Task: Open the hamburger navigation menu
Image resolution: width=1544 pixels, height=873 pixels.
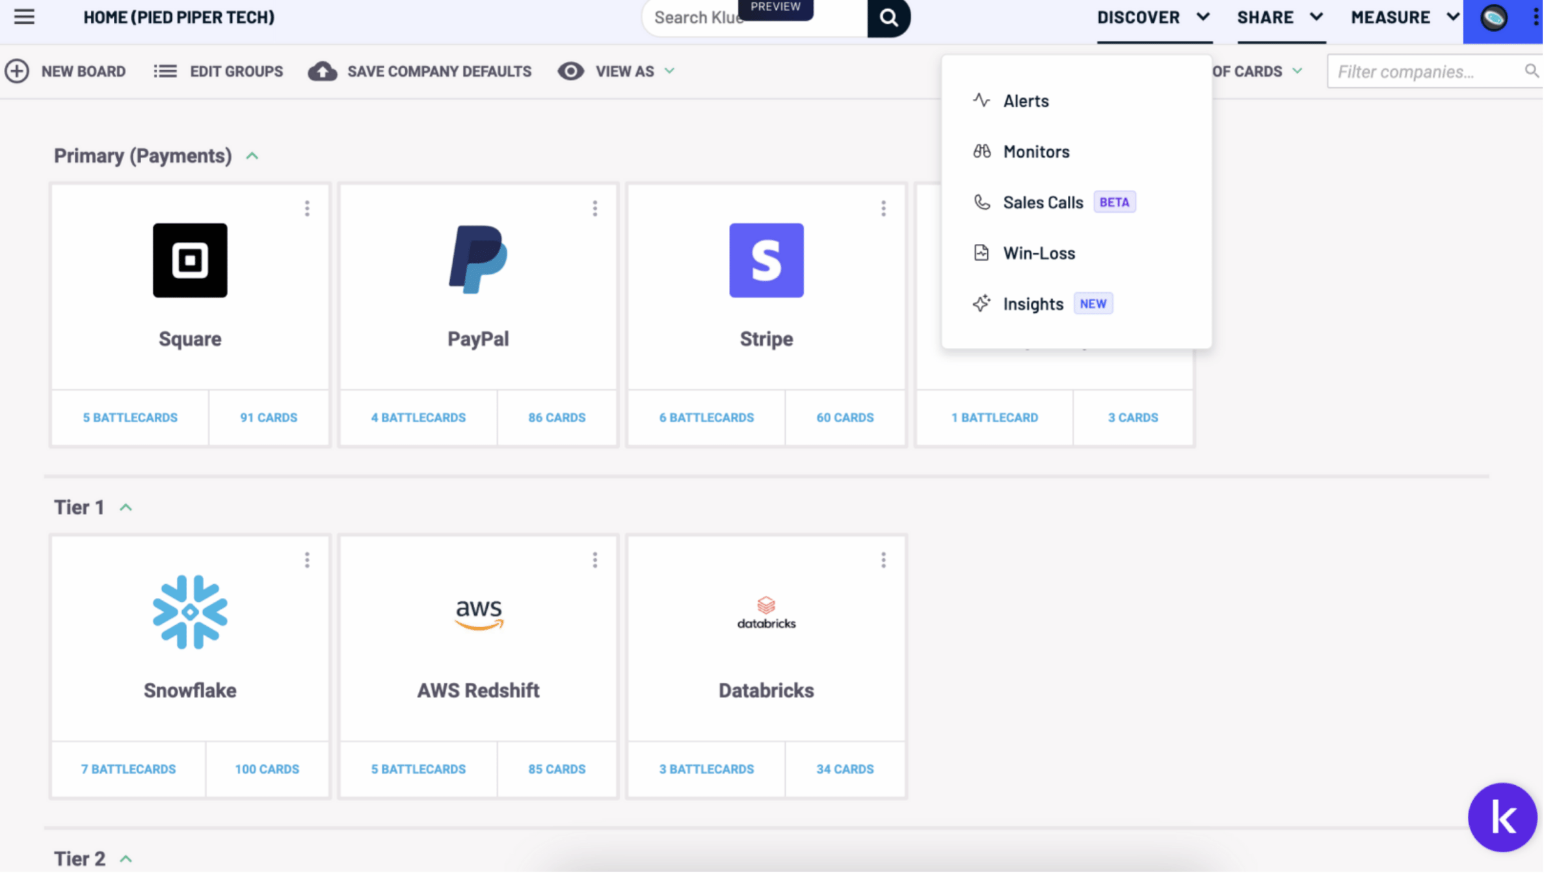Action: point(24,17)
